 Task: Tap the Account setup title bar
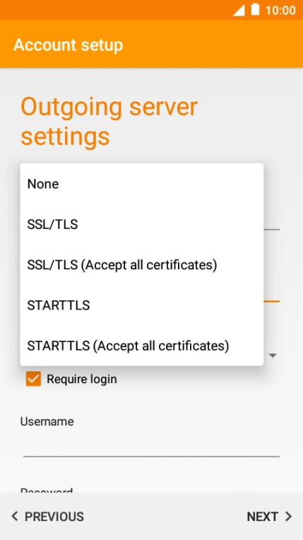151,44
